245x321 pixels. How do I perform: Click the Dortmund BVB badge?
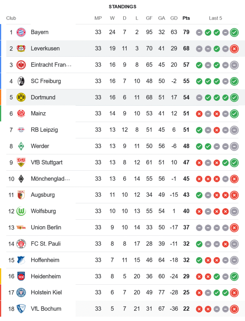pos(21,97)
